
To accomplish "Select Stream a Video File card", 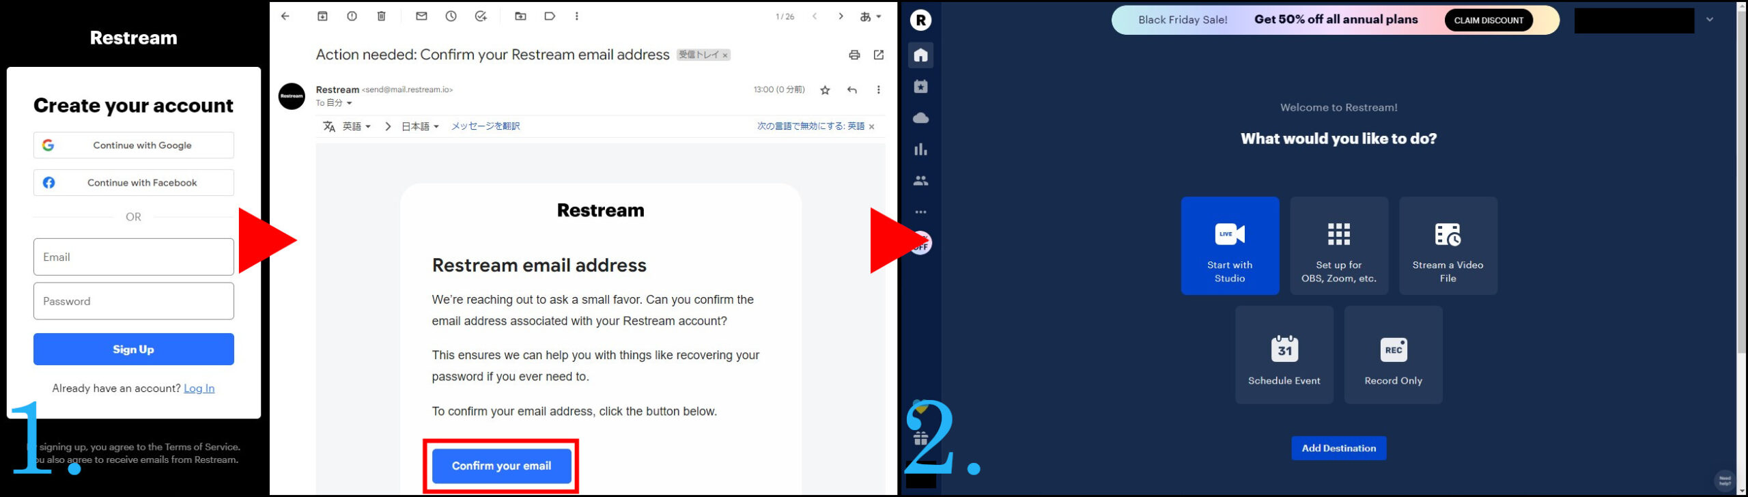I will tap(1448, 246).
